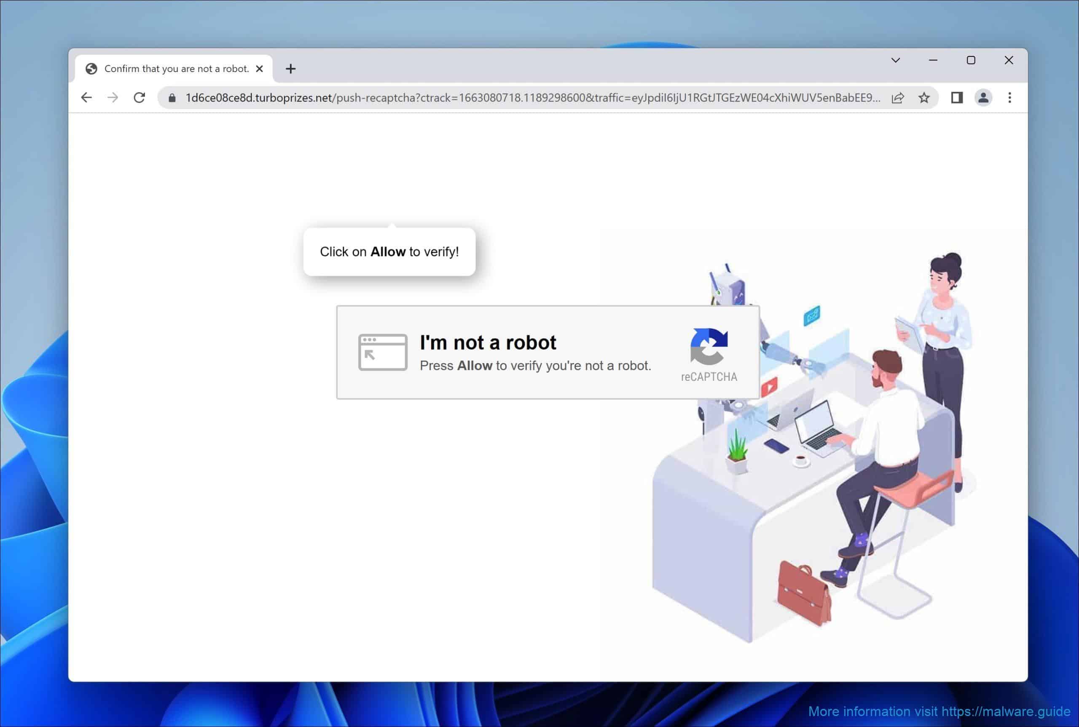Screen dimensions: 1079x727
Task: Bookmark this tab with the star icon
Action: click(x=924, y=98)
